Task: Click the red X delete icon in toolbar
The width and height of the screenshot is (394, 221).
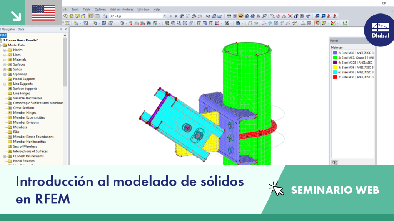Action: [x=290, y=16]
